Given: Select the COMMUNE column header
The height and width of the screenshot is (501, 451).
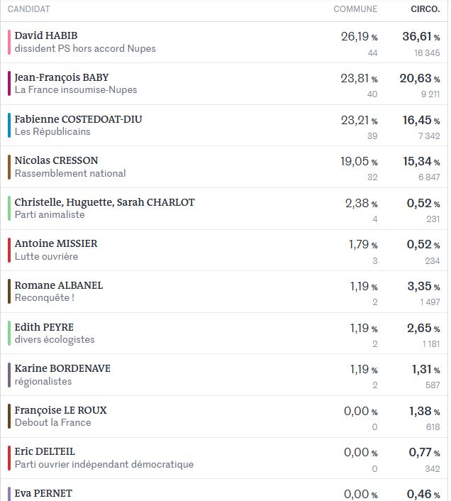Looking at the screenshot, I should pyautogui.click(x=355, y=9).
